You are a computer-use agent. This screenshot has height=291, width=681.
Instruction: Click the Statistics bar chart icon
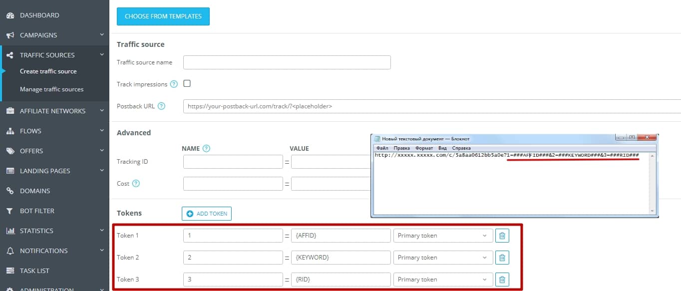(9, 231)
